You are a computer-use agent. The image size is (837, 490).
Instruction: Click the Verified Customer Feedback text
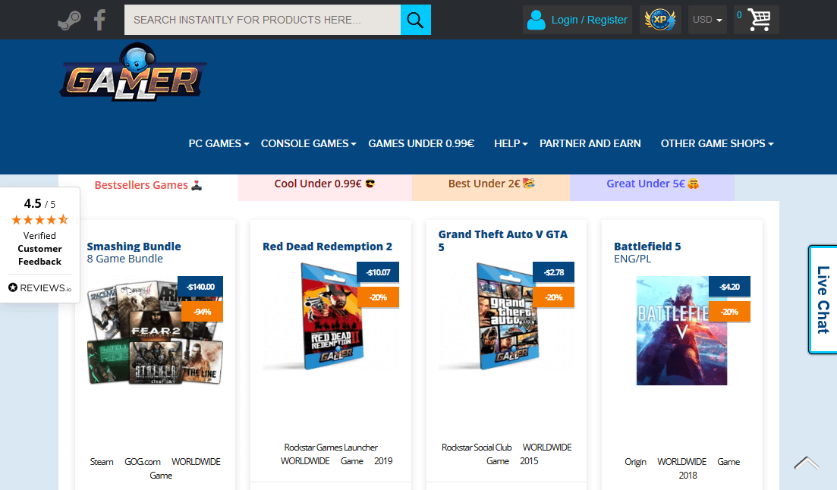[39, 249]
